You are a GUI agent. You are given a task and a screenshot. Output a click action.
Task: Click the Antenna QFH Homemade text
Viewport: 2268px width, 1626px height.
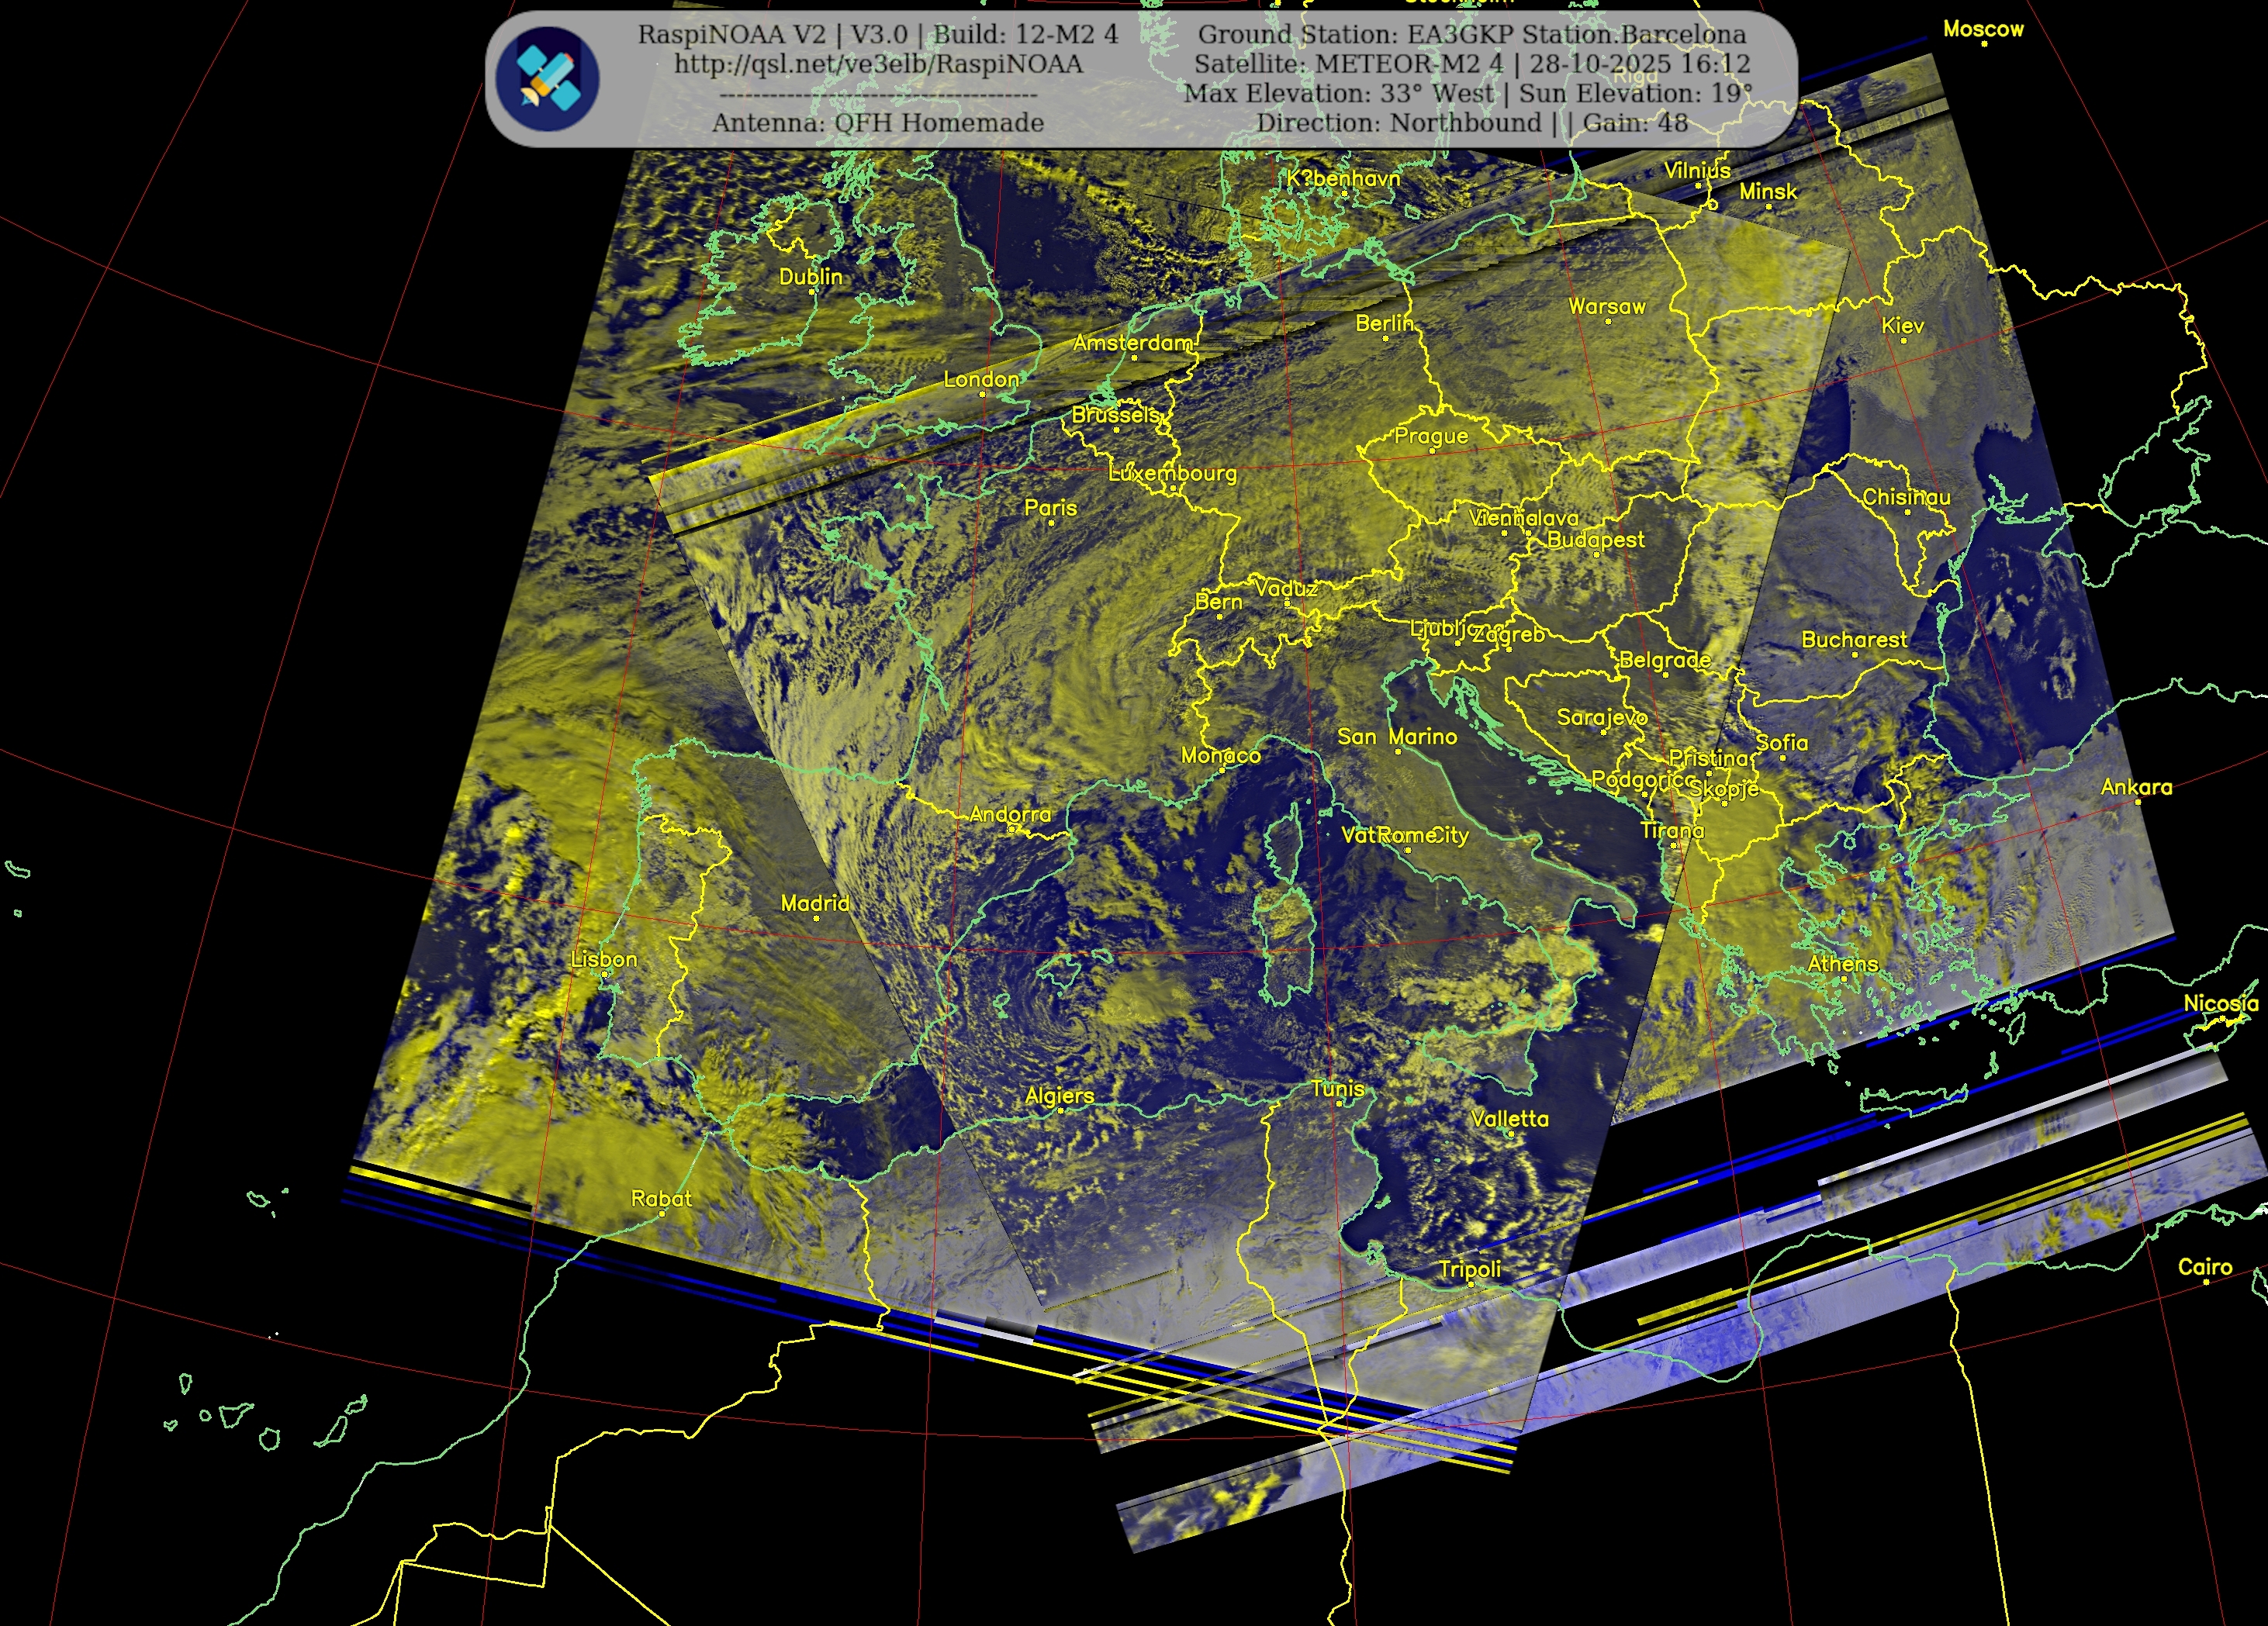[x=877, y=123]
